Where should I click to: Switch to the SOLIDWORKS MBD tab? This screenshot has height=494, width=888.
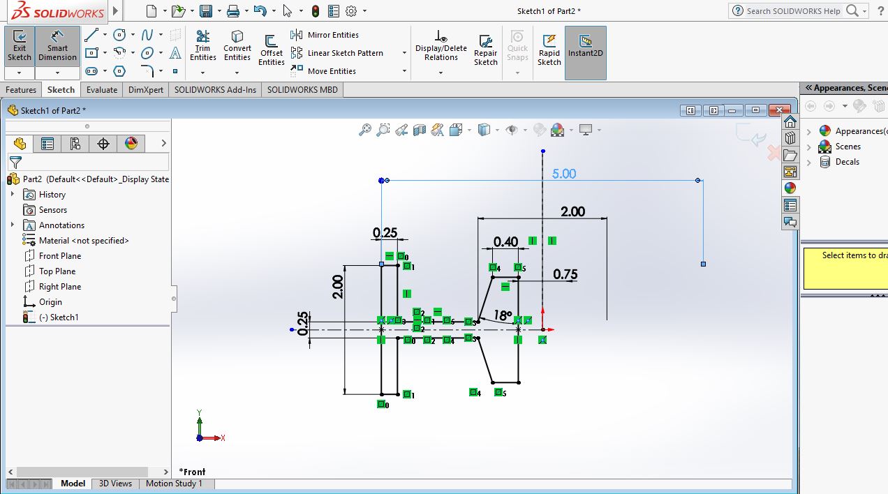[x=302, y=90]
